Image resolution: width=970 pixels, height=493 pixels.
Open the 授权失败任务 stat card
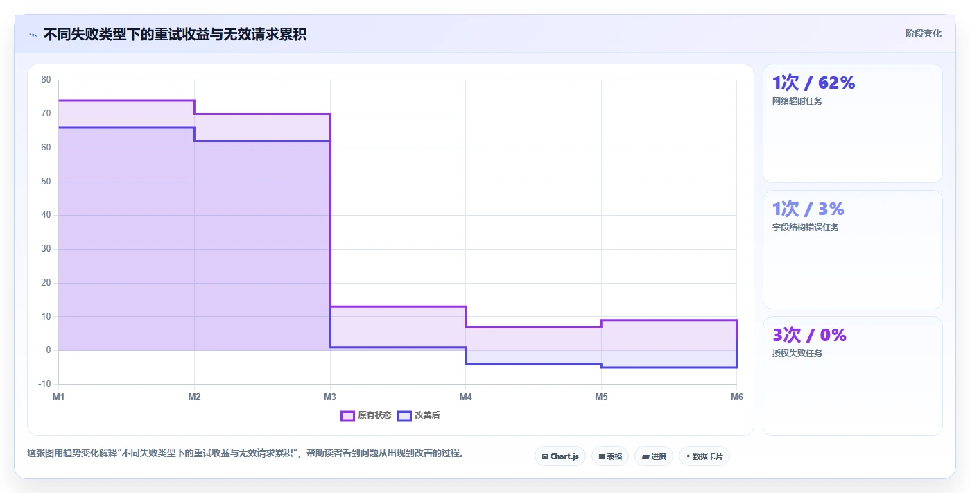tap(853, 376)
